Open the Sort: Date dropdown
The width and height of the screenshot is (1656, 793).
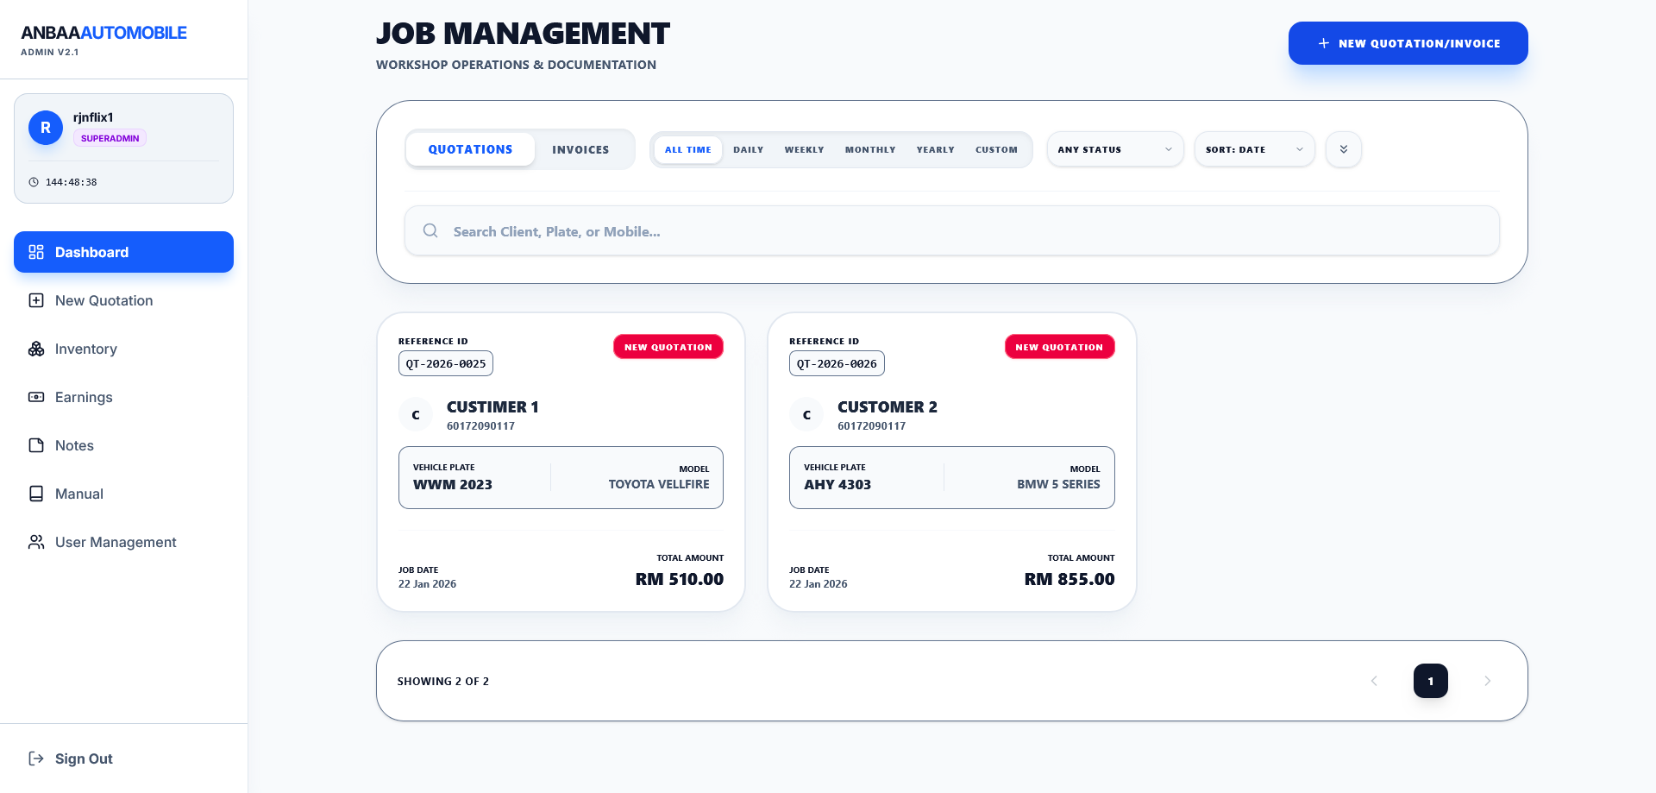[x=1254, y=149]
